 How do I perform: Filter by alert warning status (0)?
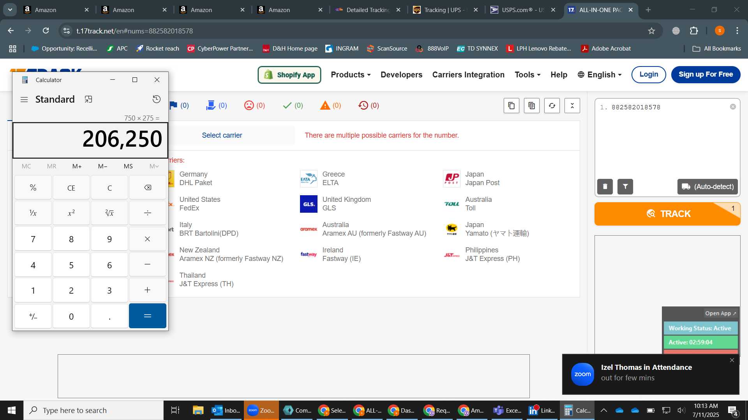pos(330,105)
